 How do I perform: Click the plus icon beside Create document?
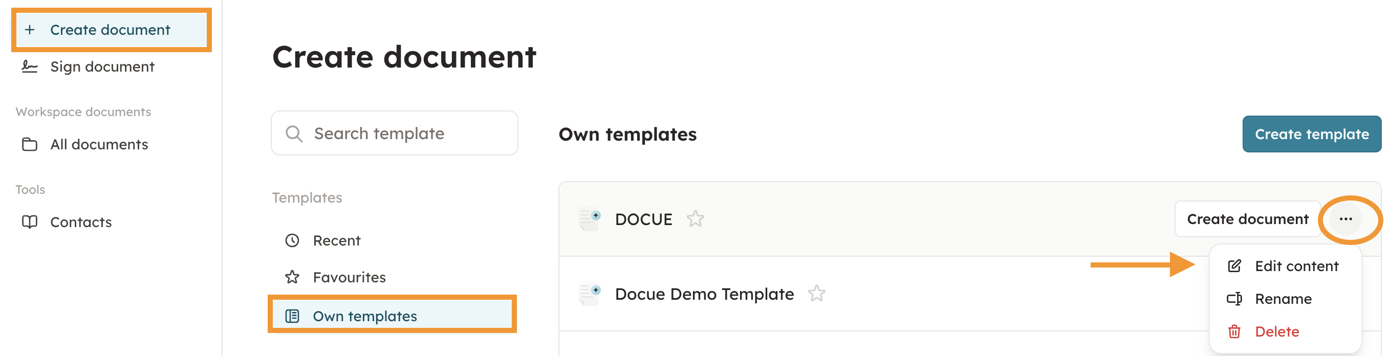(x=30, y=30)
